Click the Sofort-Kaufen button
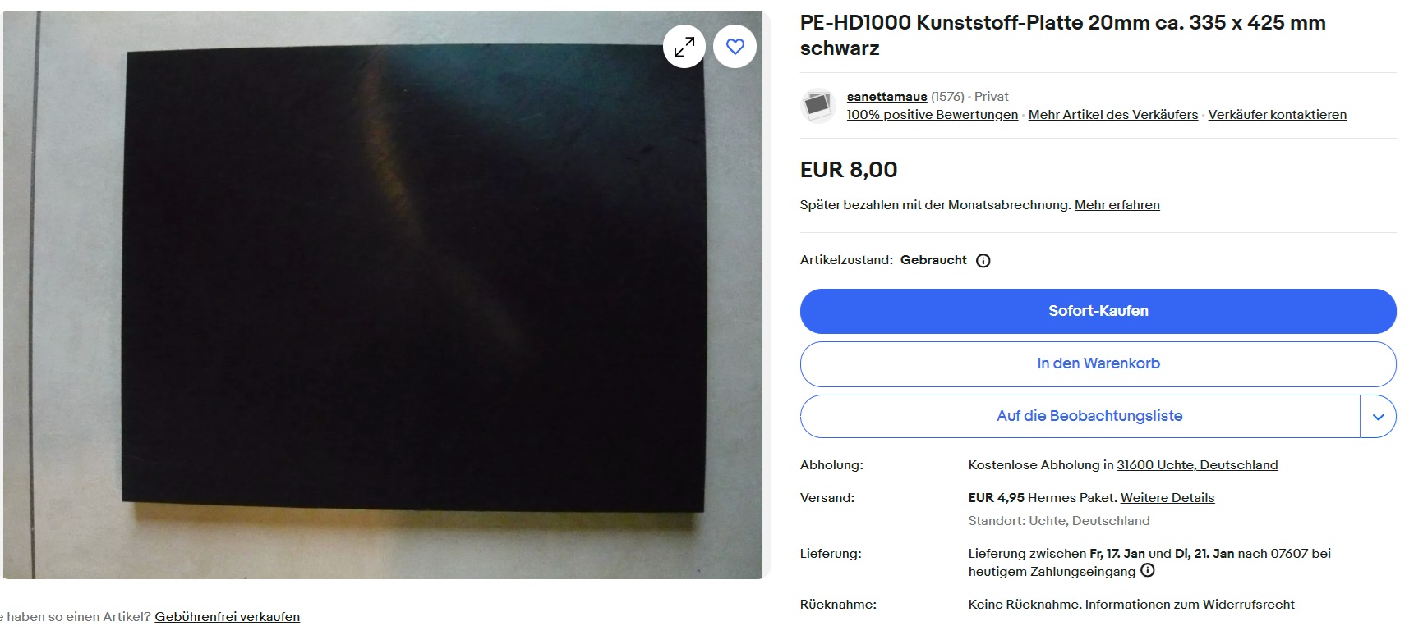Screen dimensions: 1423x626 click(x=1098, y=311)
